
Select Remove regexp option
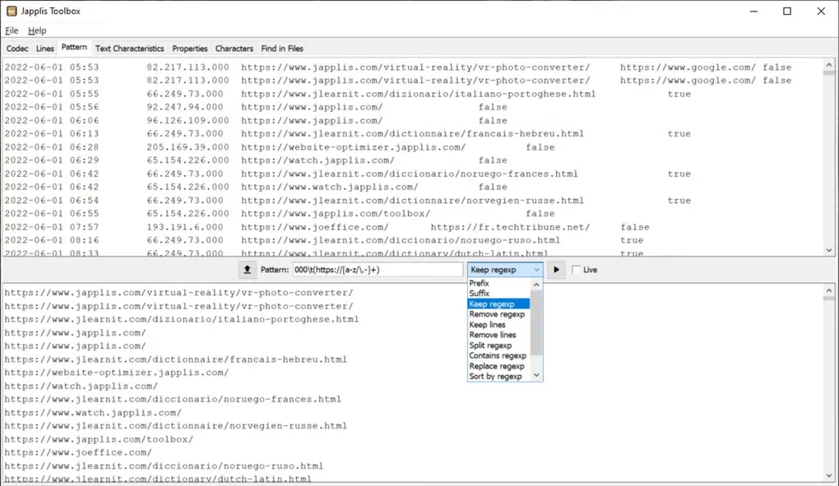(498, 314)
